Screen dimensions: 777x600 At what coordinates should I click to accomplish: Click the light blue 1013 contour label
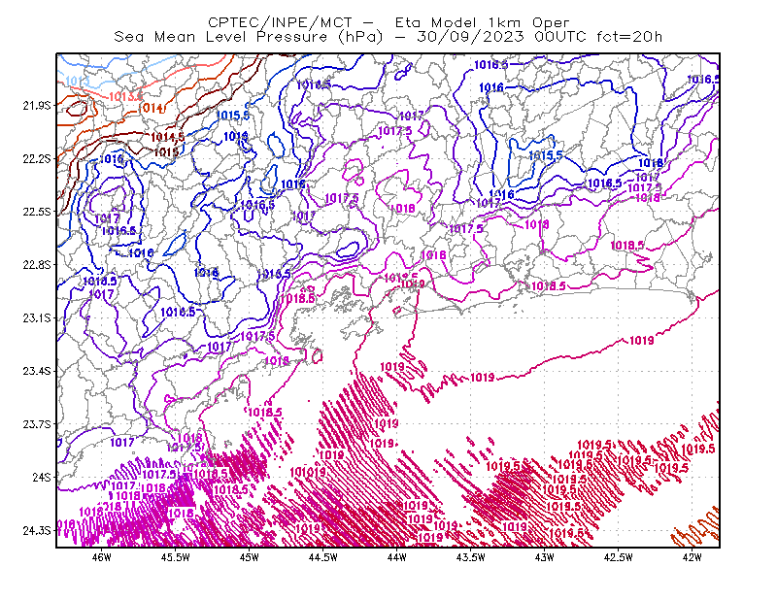pyautogui.click(x=78, y=81)
